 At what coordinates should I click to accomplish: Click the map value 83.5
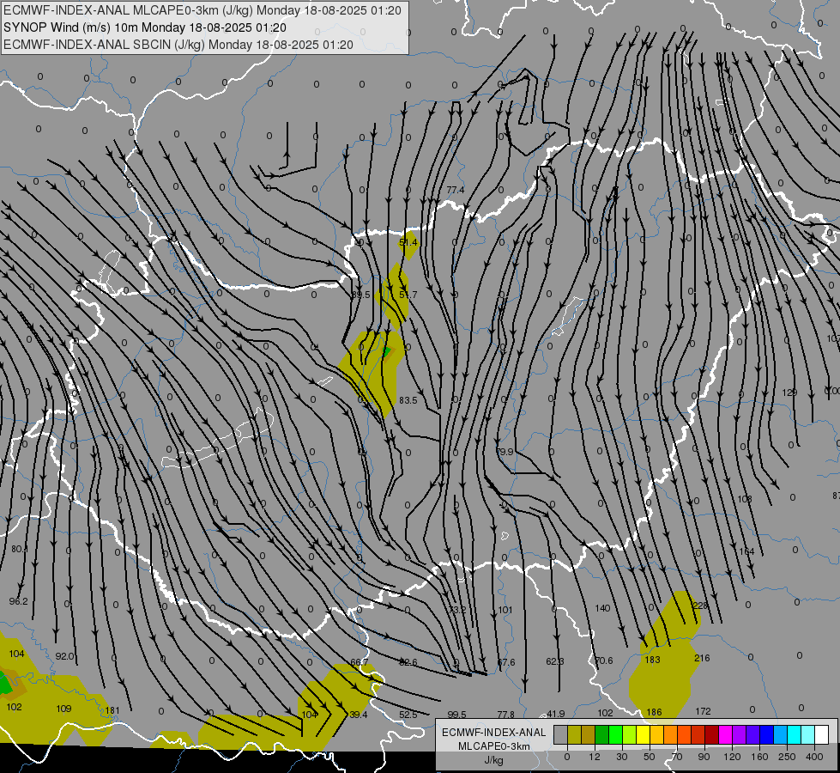(x=408, y=400)
